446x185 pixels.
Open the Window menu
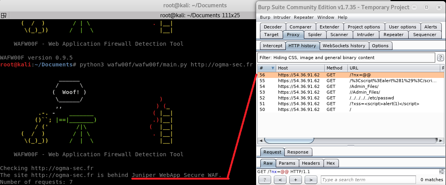326,17
